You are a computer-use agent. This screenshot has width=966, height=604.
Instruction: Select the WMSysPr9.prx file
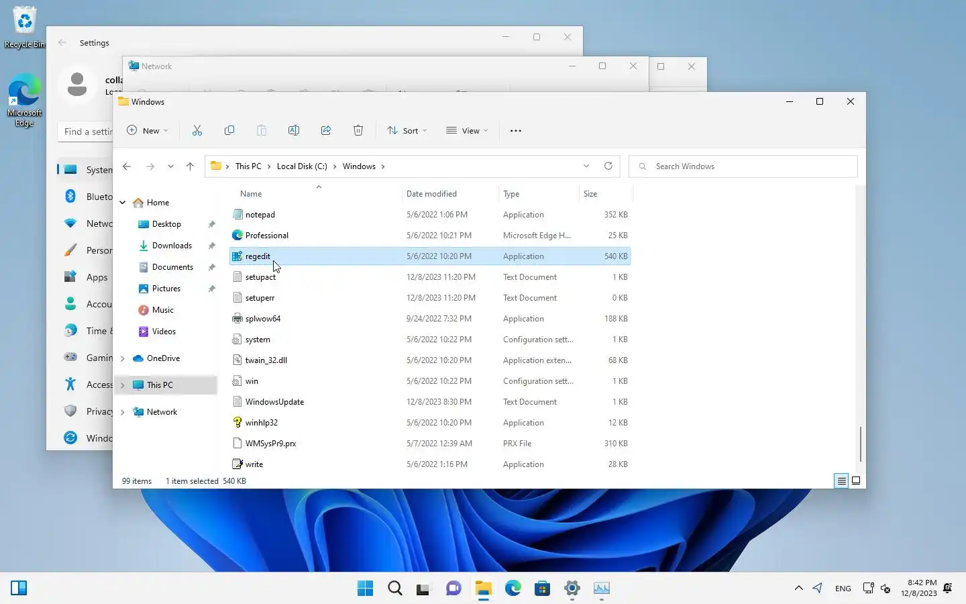coord(430,444)
